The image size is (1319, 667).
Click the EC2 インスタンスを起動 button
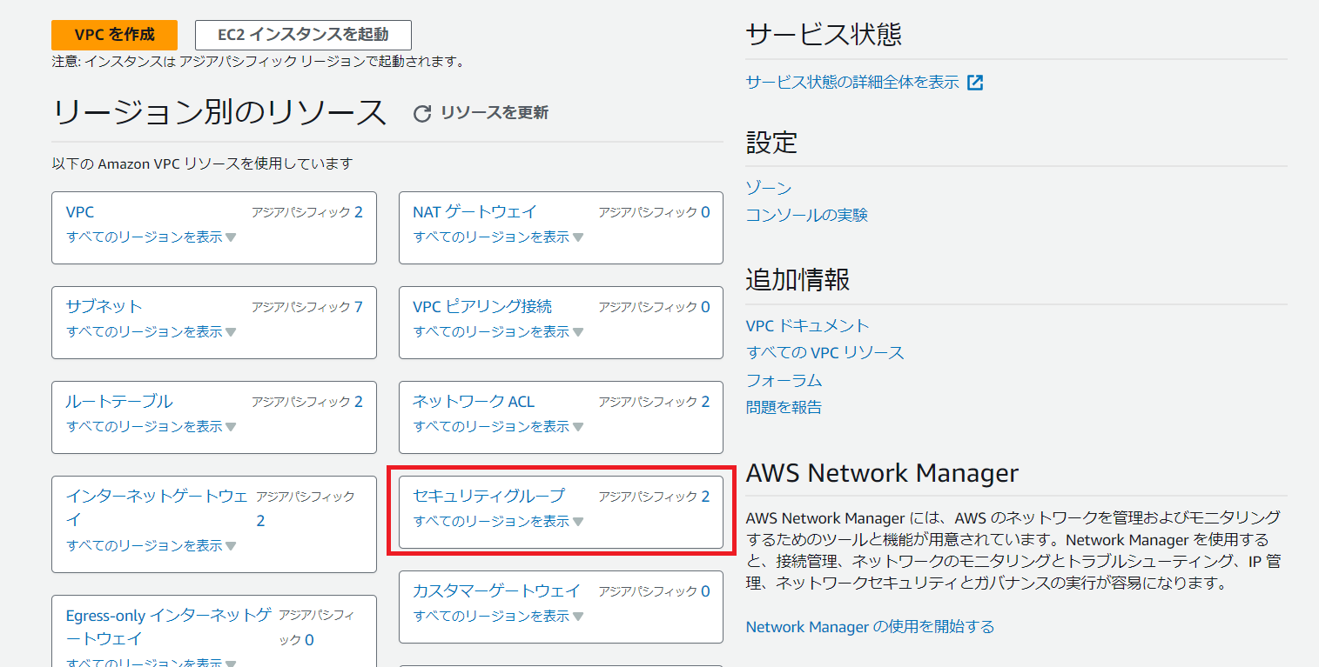(303, 35)
